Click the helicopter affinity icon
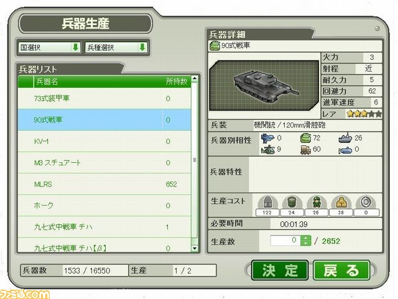 coord(268,150)
